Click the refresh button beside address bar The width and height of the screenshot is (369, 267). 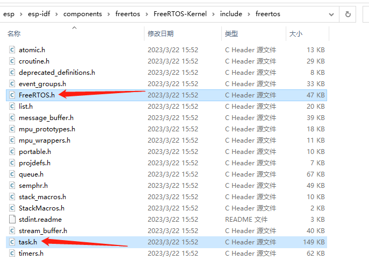pyautogui.click(x=348, y=14)
